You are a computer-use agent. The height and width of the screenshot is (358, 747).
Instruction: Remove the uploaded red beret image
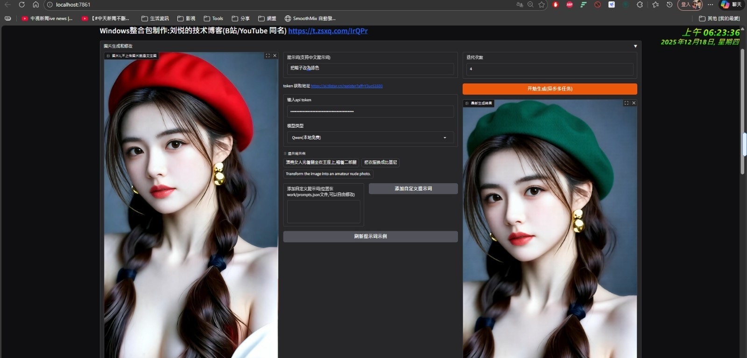point(275,55)
